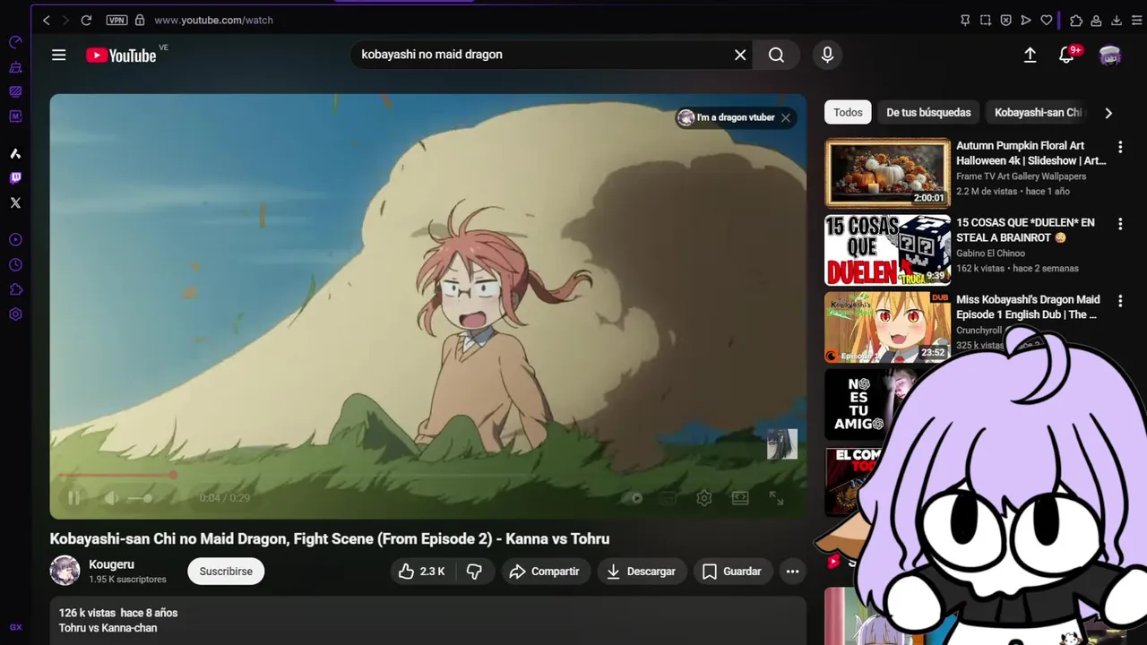Open Twitch in the browser sidebar
1147x645 pixels.
click(15, 178)
